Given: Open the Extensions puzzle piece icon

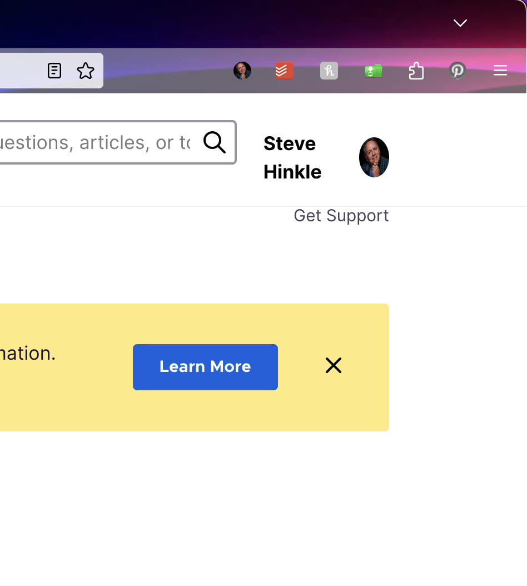Looking at the screenshot, I should click(x=416, y=71).
